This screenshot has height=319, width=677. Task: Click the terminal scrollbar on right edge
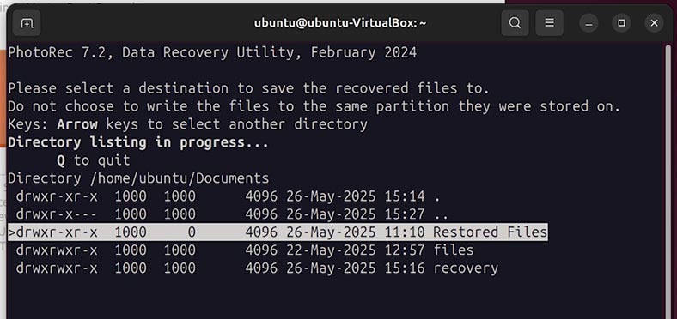668,181
